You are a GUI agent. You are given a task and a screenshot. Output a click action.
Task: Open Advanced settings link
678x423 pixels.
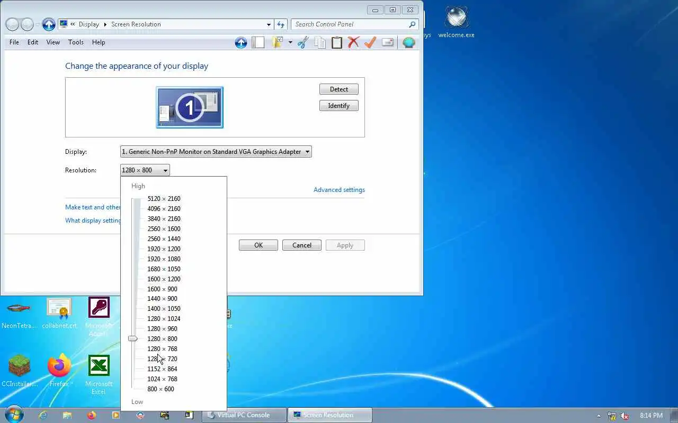(339, 190)
